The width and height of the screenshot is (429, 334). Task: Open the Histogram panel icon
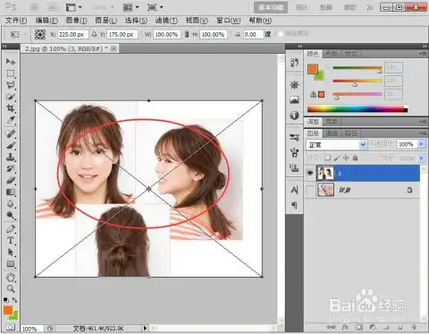(x=294, y=100)
